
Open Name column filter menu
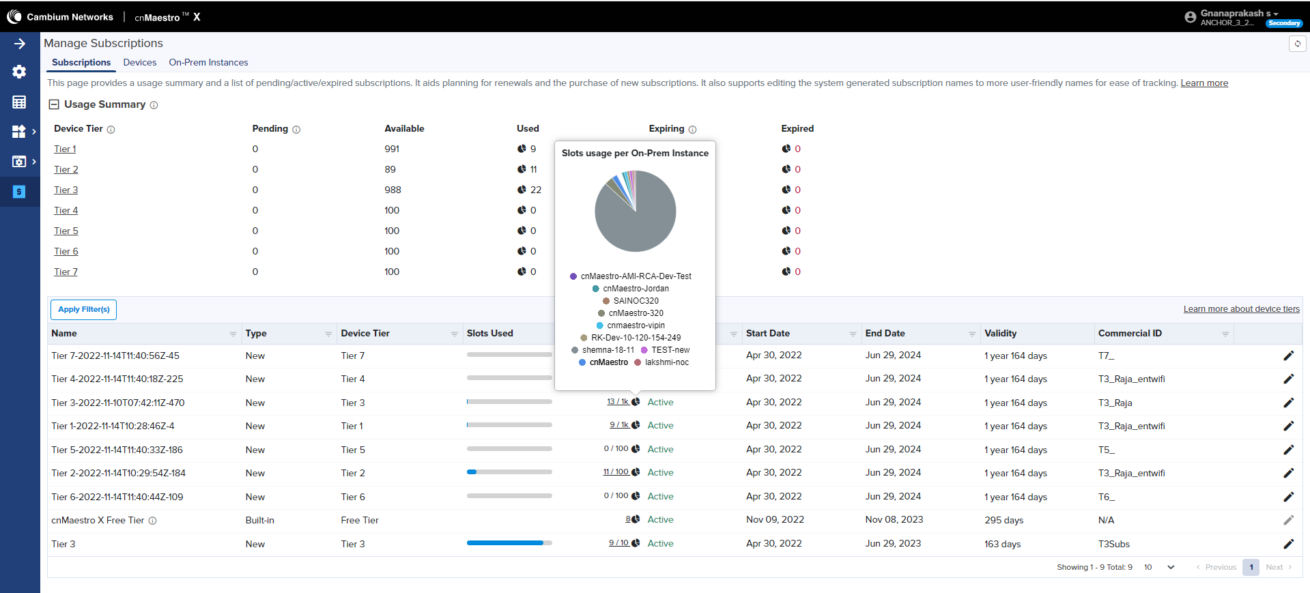233,334
